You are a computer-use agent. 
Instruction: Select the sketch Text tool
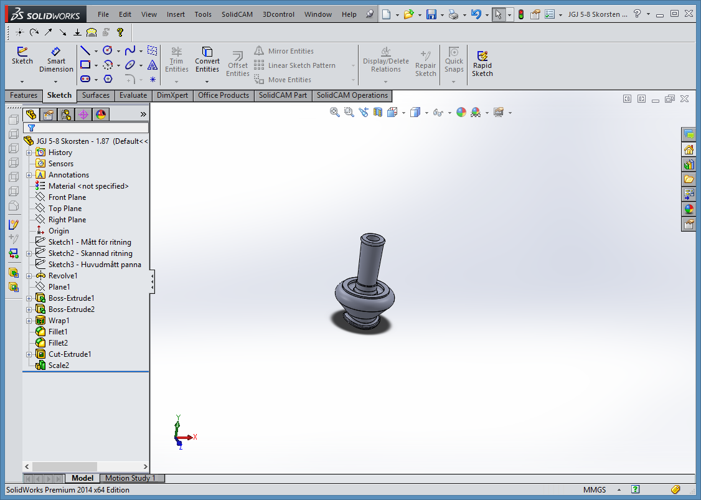(x=153, y=65)
